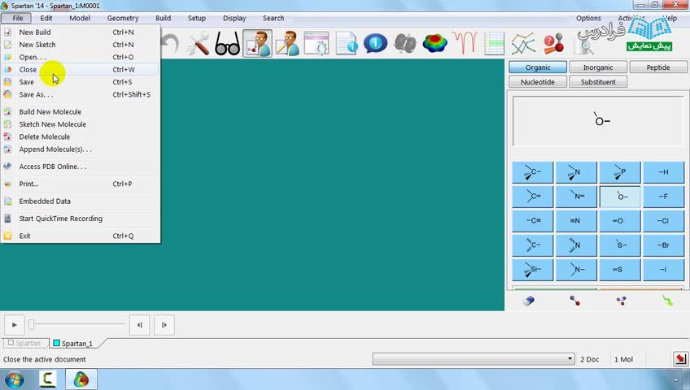Open the Calculations setup icon
The image size is (690, 390).
(317, 44)
